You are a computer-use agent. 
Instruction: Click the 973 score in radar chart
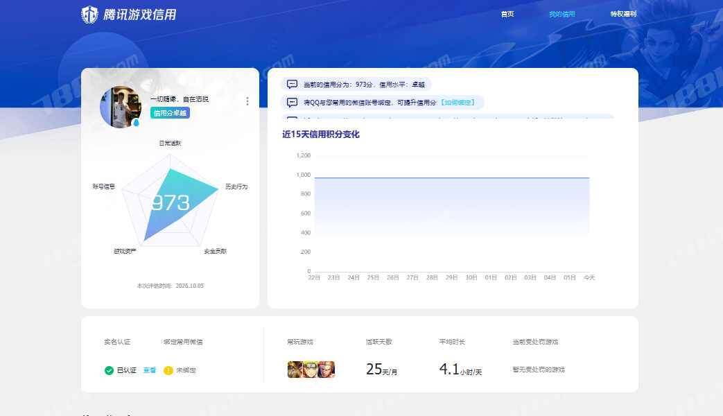[x=171, y=203]
